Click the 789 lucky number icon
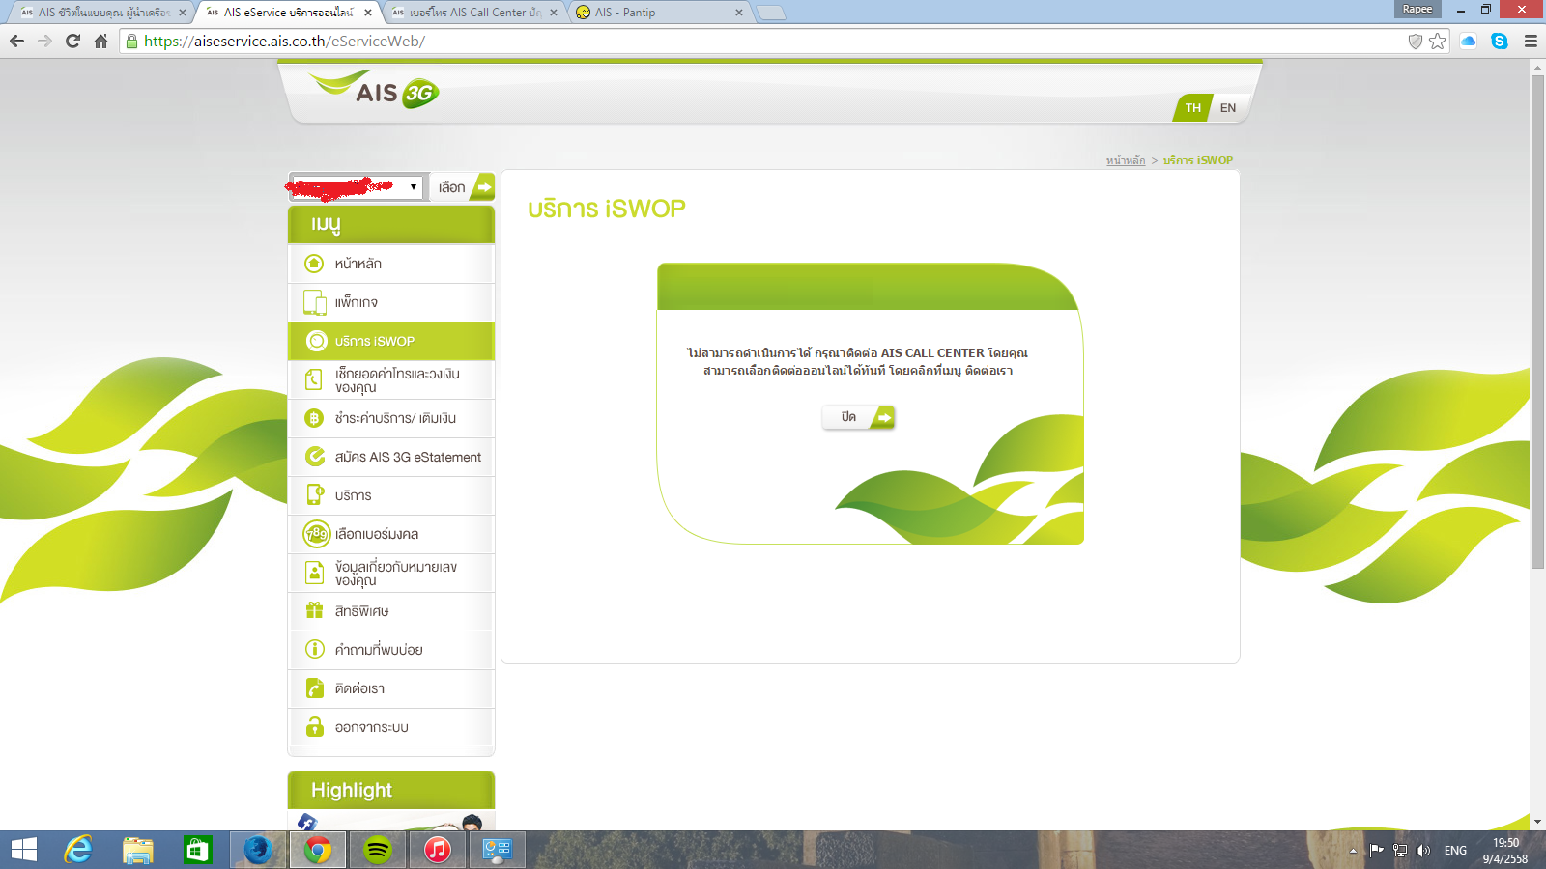This screenshot has height=869, width=1546. (x=317, y=533)
